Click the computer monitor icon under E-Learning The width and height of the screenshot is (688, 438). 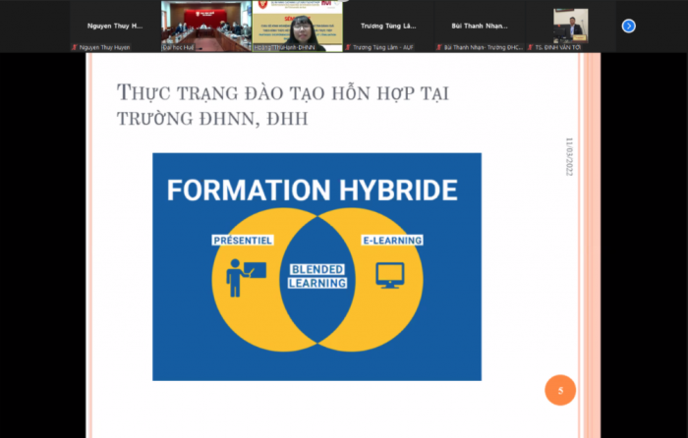tap(390, 275)
